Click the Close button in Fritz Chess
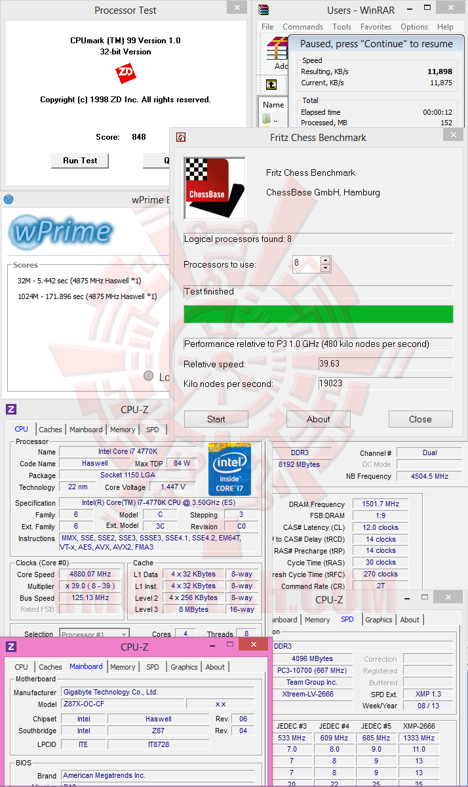This screenshot has width=468, height=787. point(420,419)
